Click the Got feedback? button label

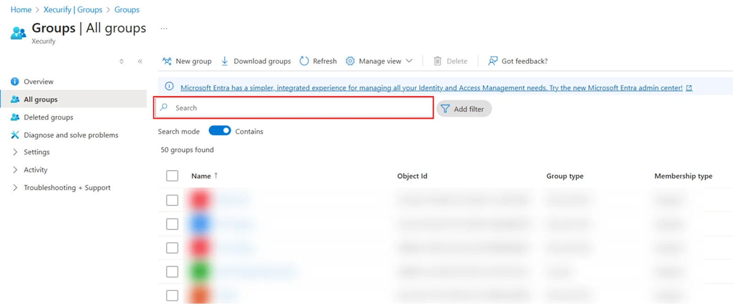[525, 61]
